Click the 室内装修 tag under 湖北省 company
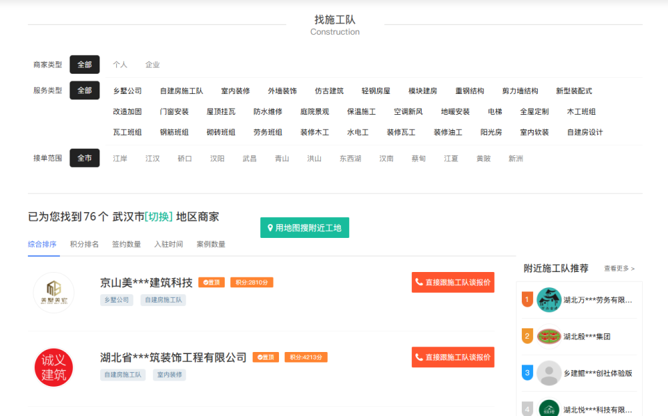 (x=169, y=375)
